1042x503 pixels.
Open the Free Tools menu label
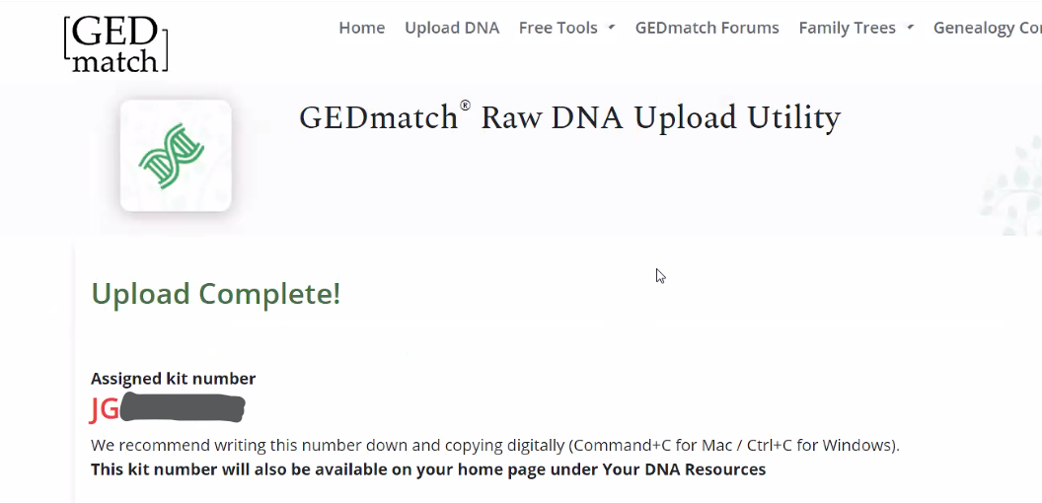point(558,28)
